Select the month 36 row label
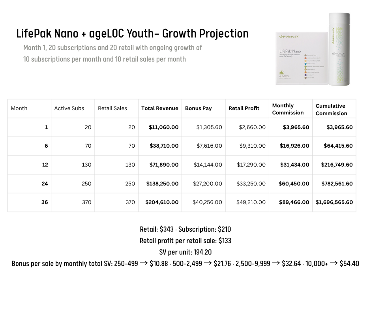Screen dimensions: 371x311 point(45,202)
